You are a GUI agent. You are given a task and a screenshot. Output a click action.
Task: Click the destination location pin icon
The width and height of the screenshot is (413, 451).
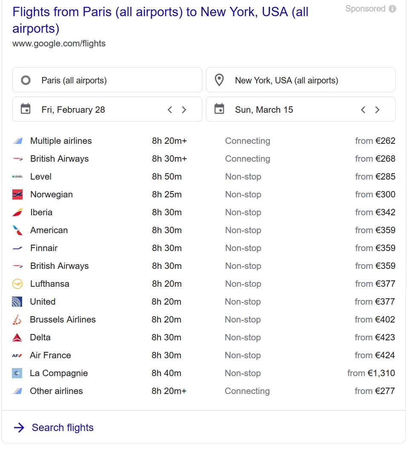[x=219, y=80]
